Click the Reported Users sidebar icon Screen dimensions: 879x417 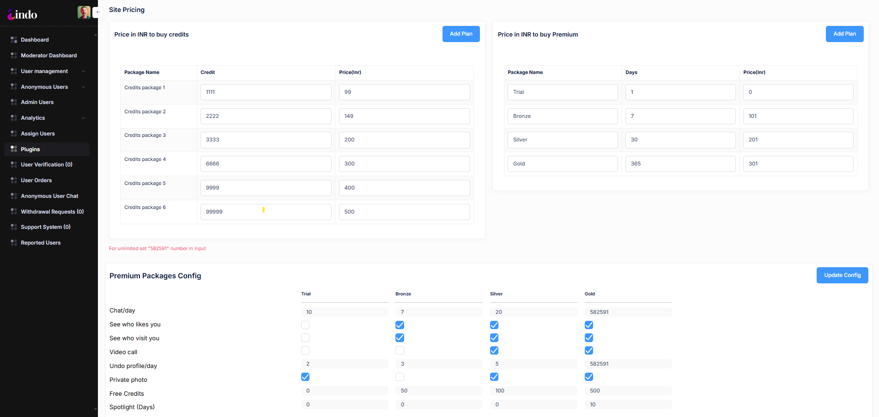(14, 243)
